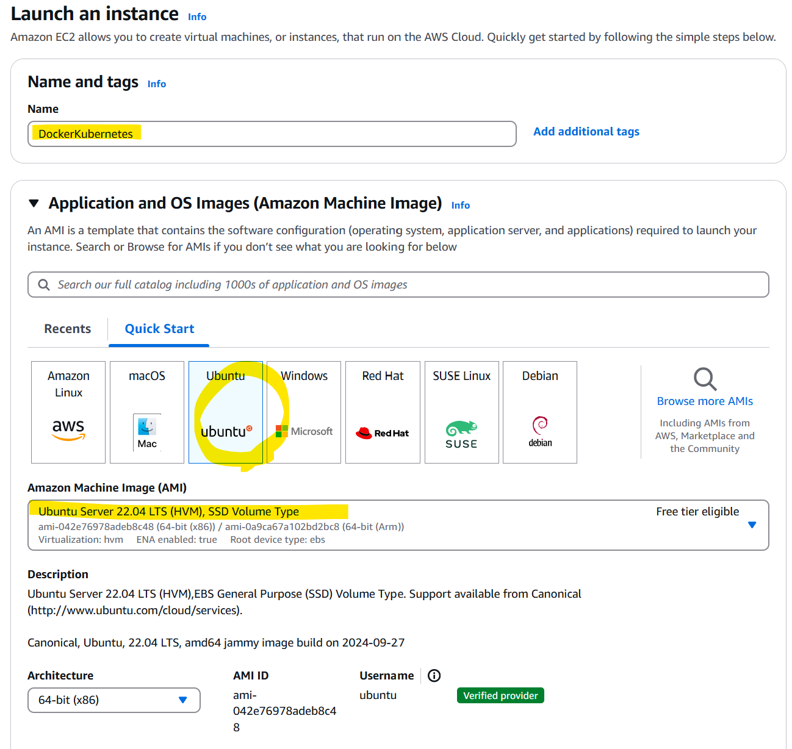
Task: Open Info link beside Name and tags
Action: click(x=157, y=84)
